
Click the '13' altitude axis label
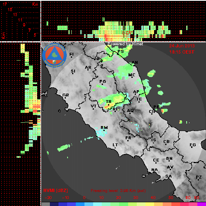15,14
